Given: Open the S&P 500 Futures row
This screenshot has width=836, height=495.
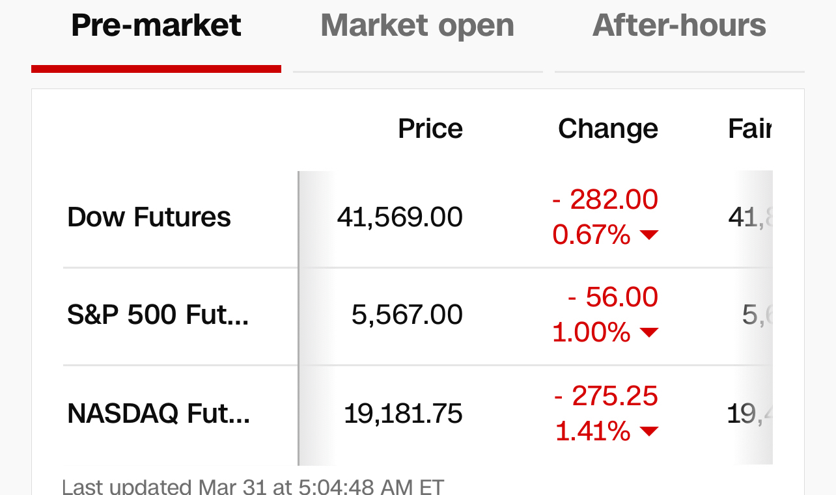Looking at the screenshot, I should (158, 315).
